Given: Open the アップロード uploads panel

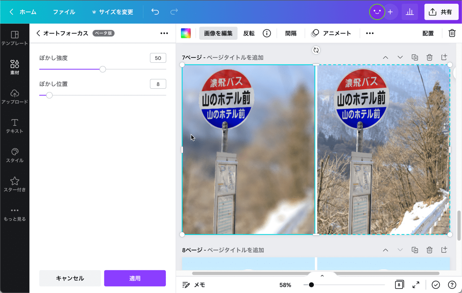Looking at the screenshot, I should (x=14, y=96).
